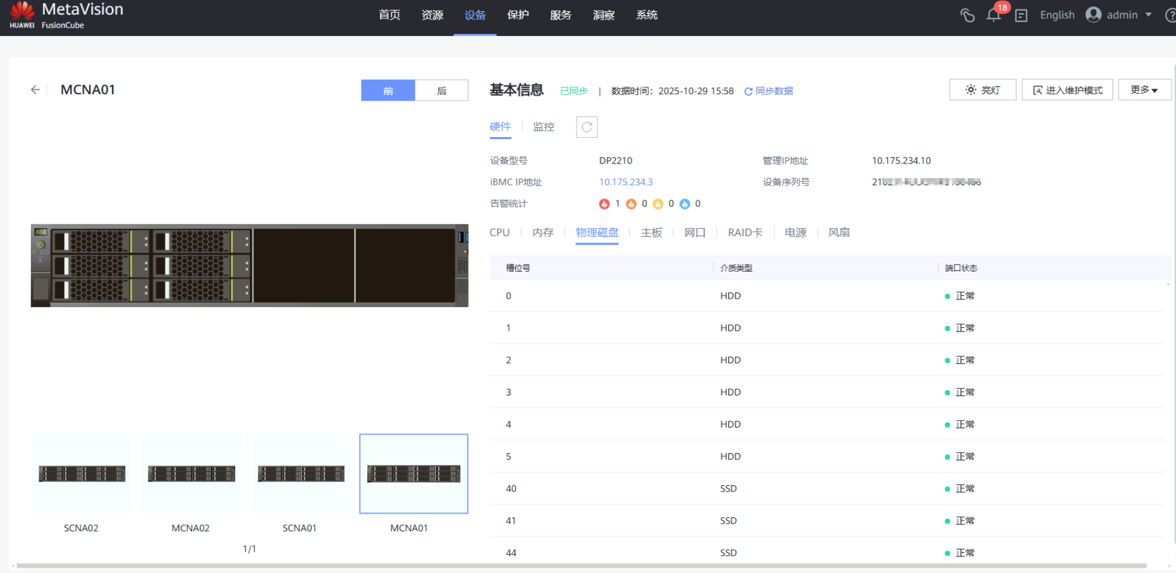Screen dimensions: 1176x573
Task: Open the notification bell with 18 alerts
Action: 993,15
